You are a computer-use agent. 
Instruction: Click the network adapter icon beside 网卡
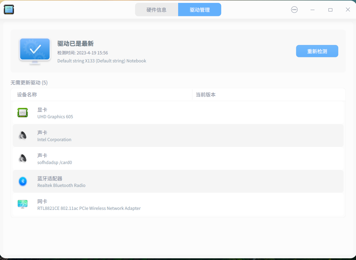[x=23, y=204]
